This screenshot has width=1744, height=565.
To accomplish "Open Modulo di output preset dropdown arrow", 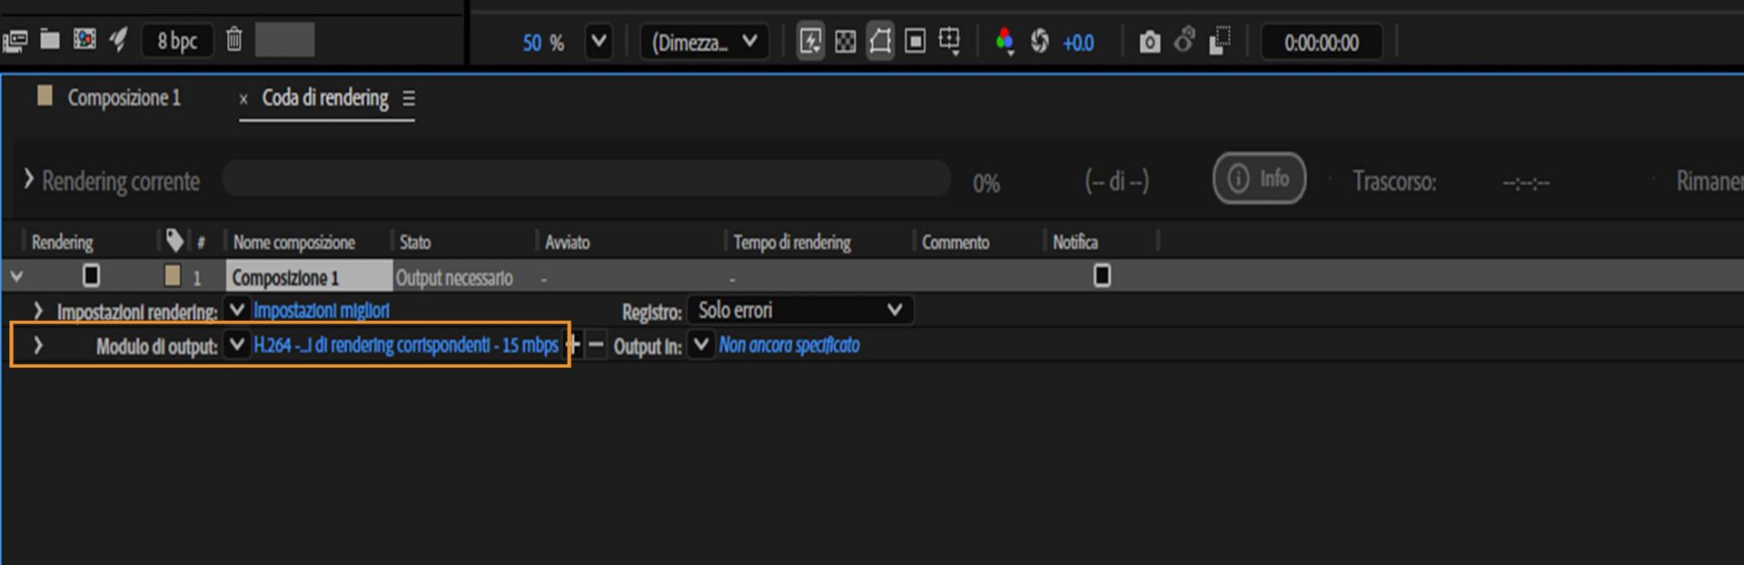I will pos(236,345).
